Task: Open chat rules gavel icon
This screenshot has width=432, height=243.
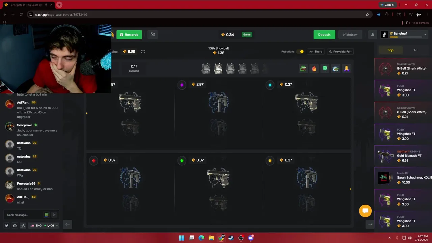Action: (x=23, y=226)
